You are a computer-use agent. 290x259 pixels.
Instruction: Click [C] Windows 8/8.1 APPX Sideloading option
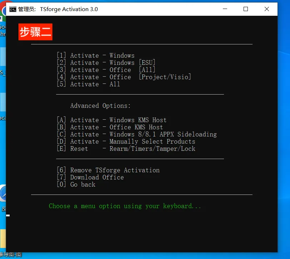[x=136, y=134]
